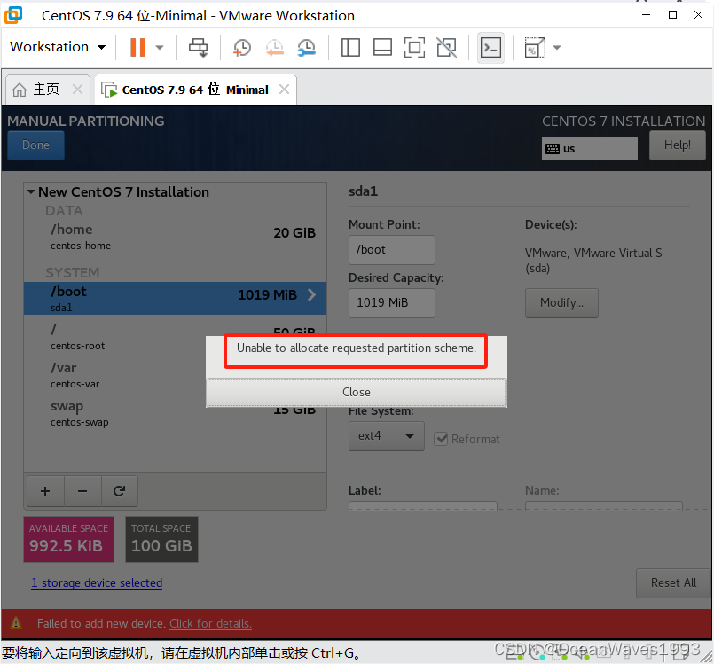Image resolution: width=714 pixels, height=664 pixels.
Task: Select the /boot sda1 partition row
Action: click(176, 299)
